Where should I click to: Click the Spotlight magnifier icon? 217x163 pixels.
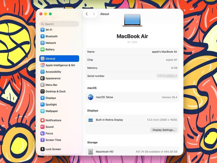(43, 104)
